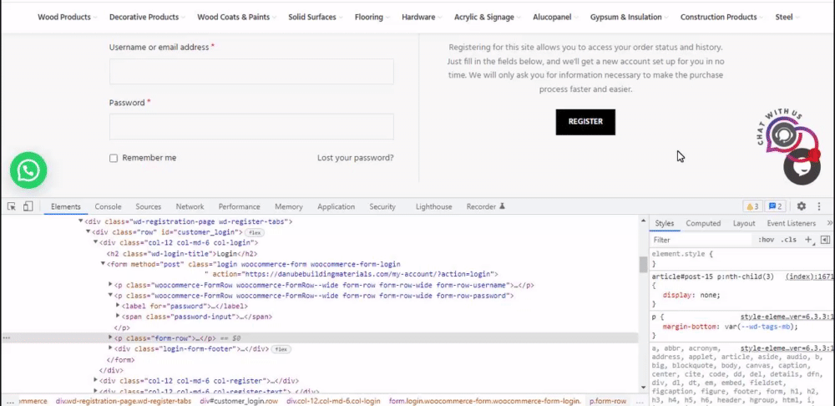Open the Chat With Us widget
This screenshot has width=835, height=406.
(x=783, y=133)
